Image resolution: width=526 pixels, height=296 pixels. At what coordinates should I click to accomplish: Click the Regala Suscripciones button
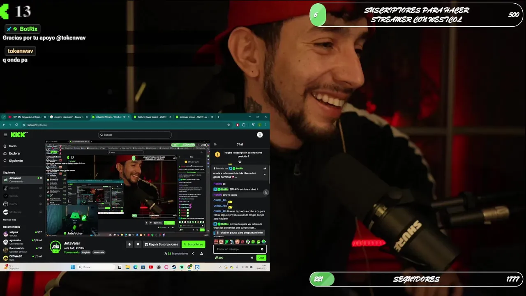coord(161,244)
